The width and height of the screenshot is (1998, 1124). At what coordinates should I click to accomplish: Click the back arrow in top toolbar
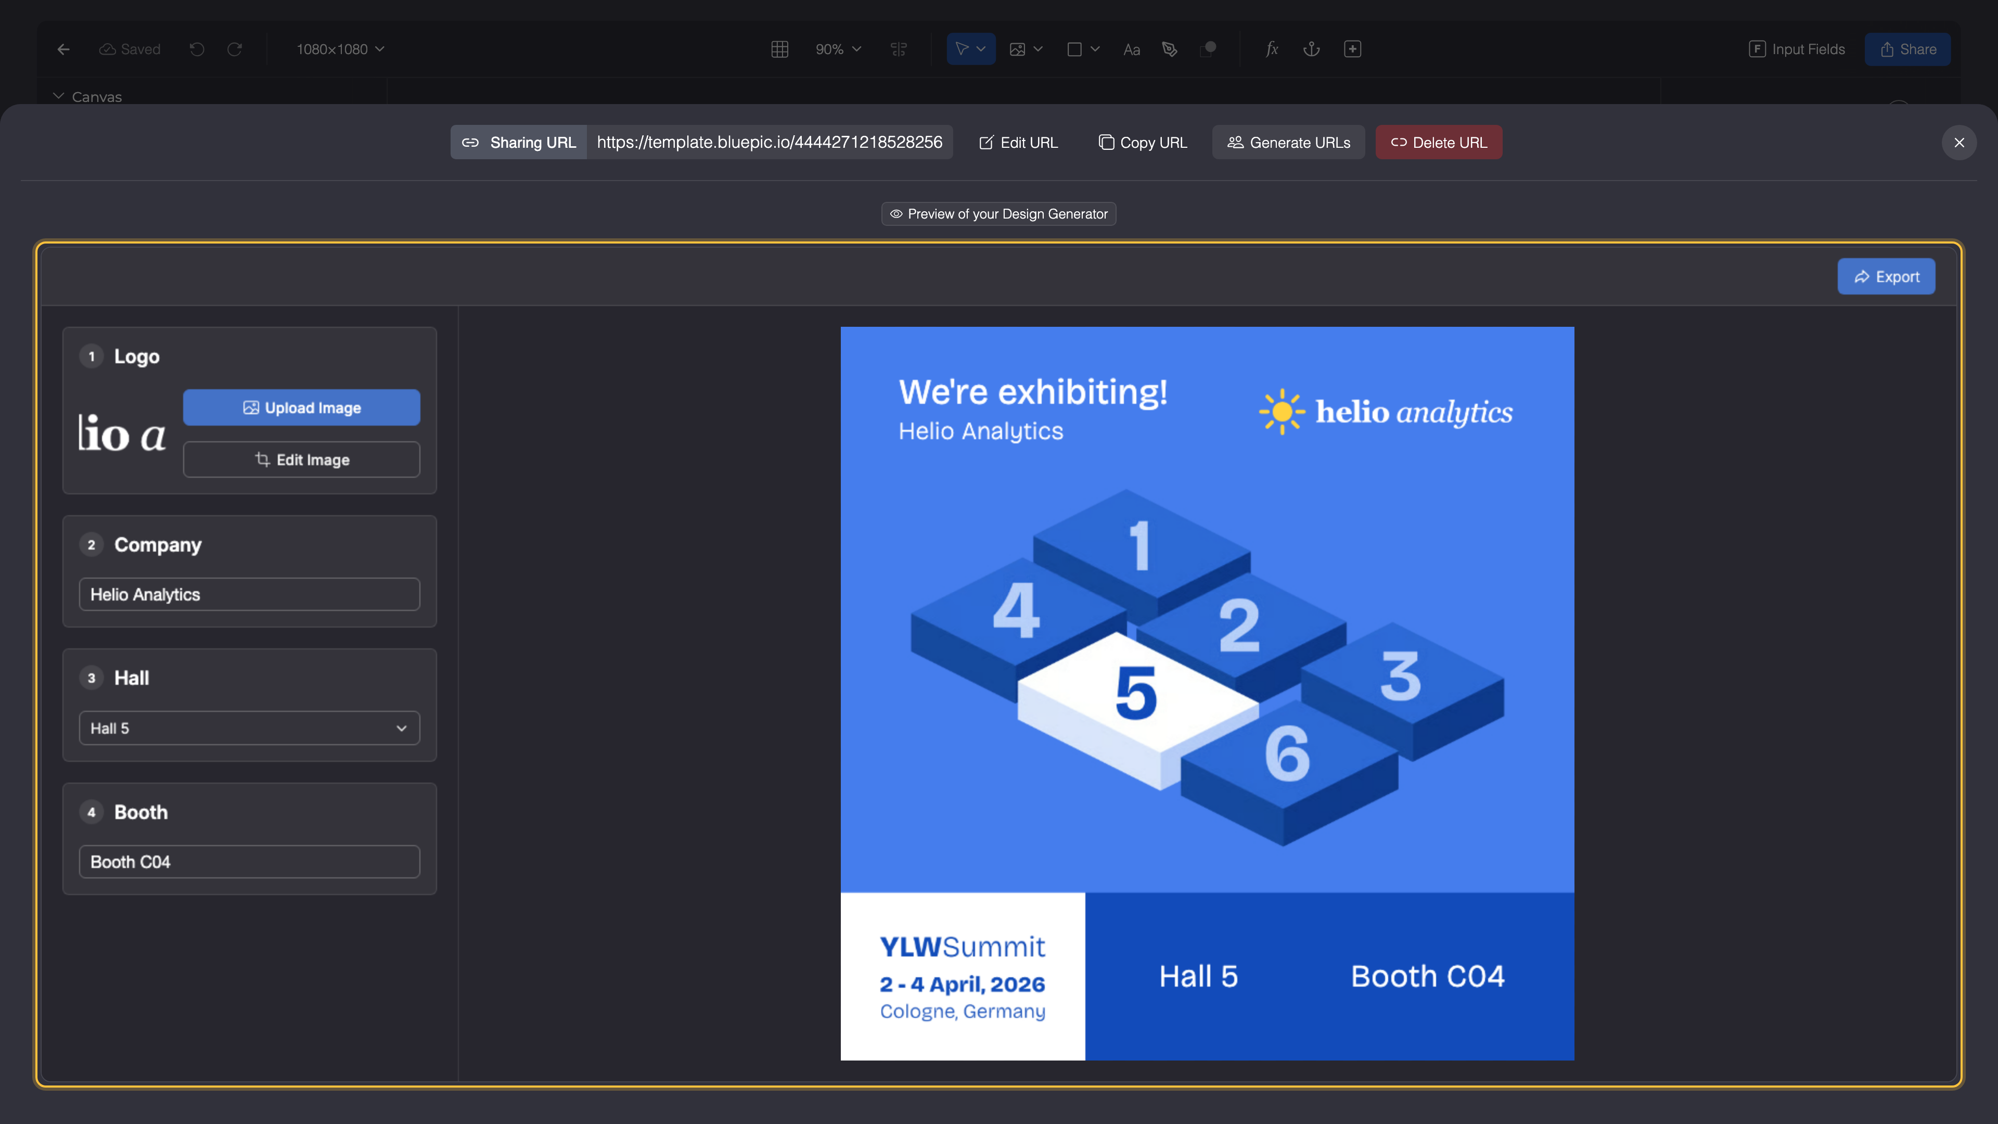(x=63, y=49)
